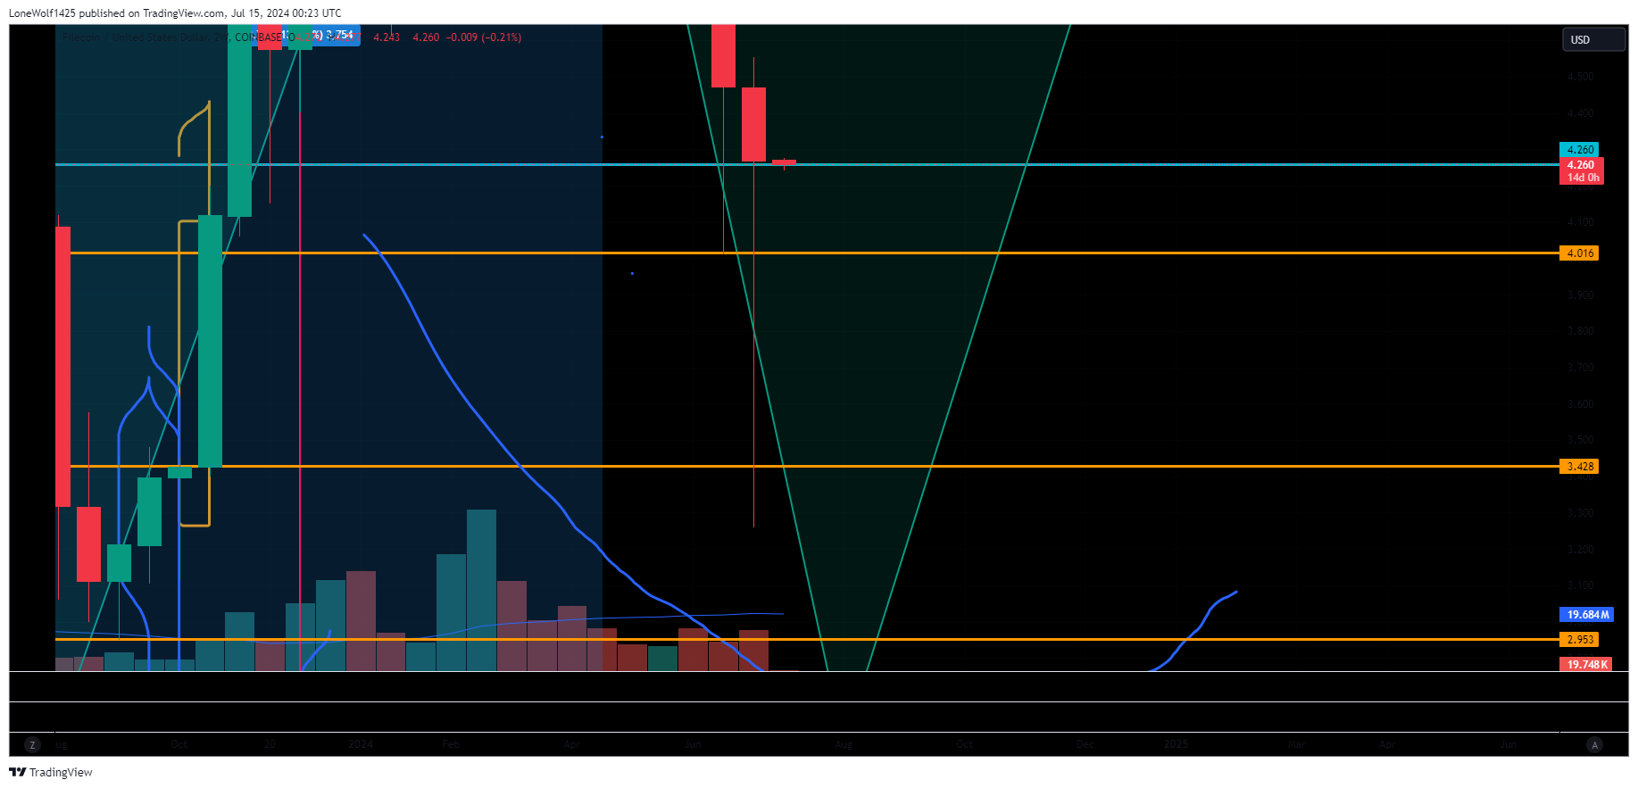Click the red 4.260 countdown price label

point(1581,170)
